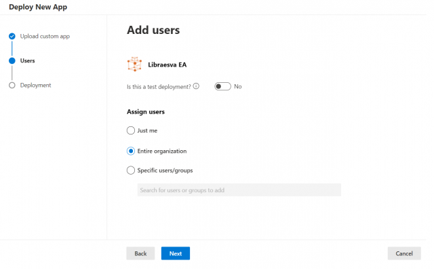Image resolution: width=434 pixels, height=269 pixels.
Task: Go Back to the previous step
Action: [140, 253]
